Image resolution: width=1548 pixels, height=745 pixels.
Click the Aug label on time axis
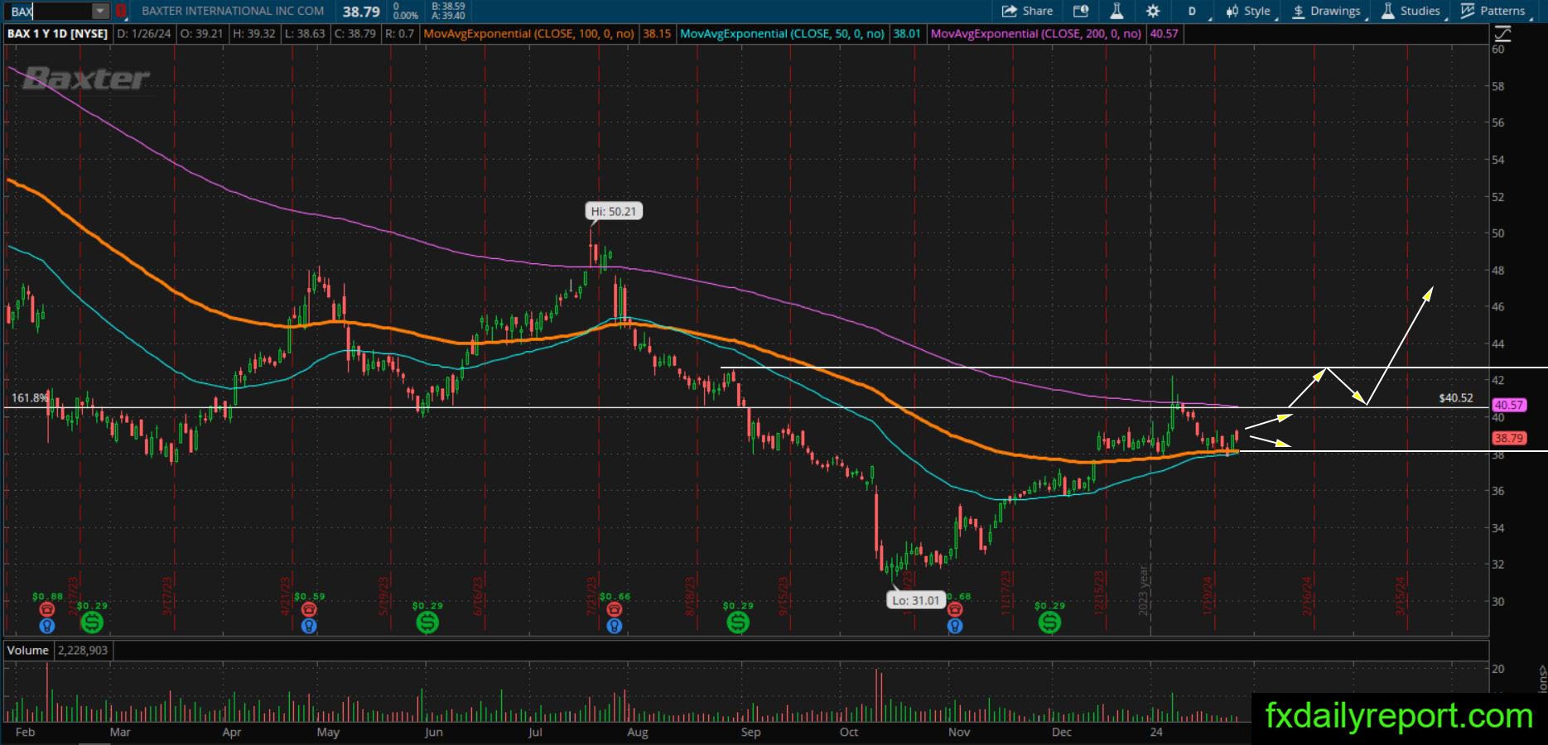[637, 732]
